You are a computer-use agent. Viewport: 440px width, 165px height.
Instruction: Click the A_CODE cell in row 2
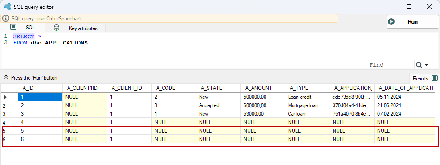(174, 105)
